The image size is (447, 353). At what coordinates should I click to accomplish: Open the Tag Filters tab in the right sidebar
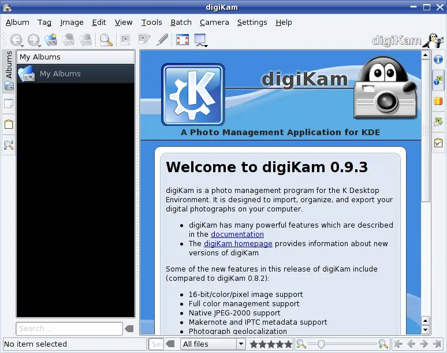pos(438,143)
